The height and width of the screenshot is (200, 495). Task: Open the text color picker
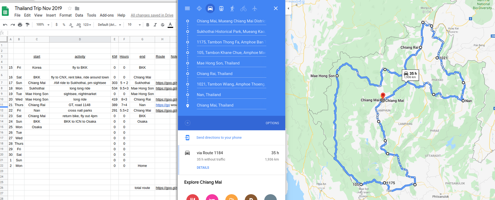coord(170,25)
